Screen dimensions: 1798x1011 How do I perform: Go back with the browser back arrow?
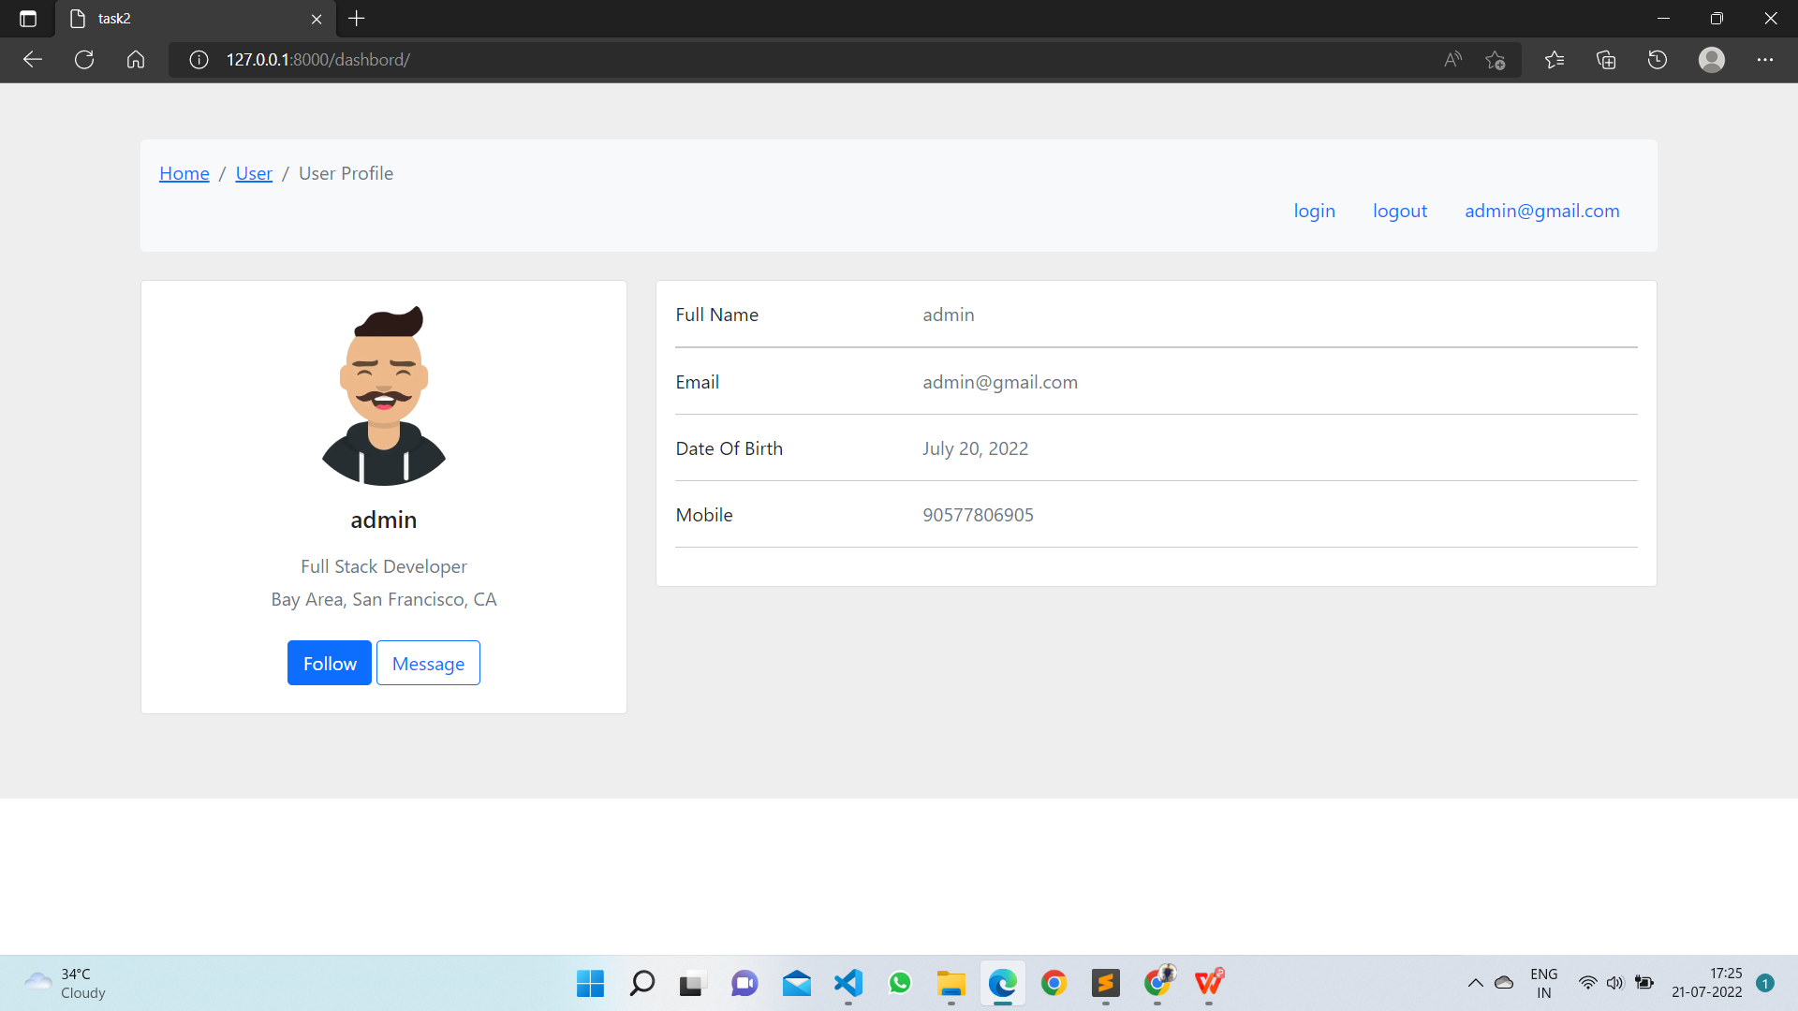(x=33, y=60)
